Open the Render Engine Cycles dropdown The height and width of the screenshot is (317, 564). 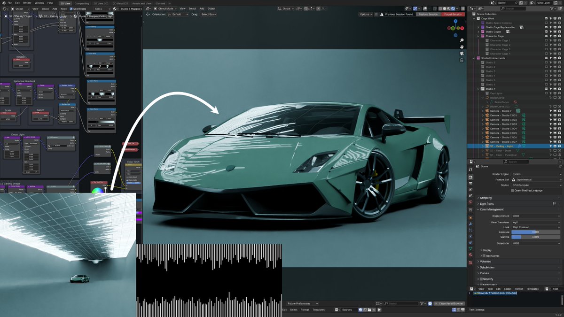click(536, 174)
